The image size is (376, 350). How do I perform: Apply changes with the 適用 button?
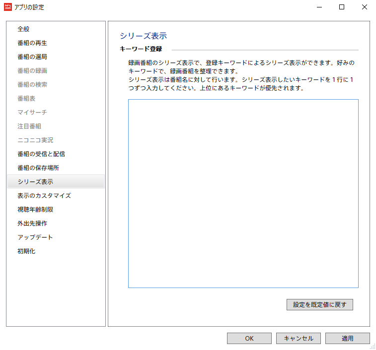pos(347,339)
